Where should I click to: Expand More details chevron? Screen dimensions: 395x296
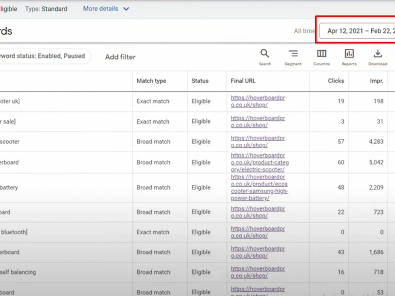(126, 9)
